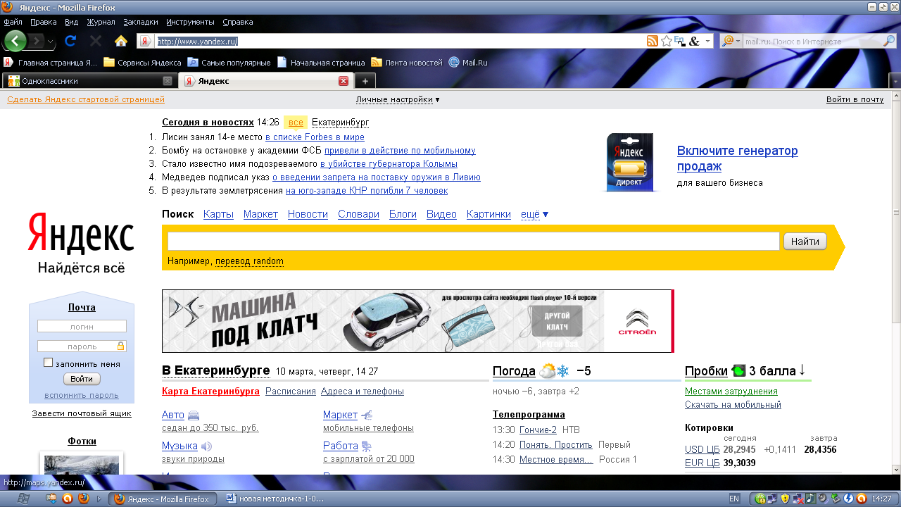This screenshot has width=901, height=507.
Task: Open the Windows Start button
Action: pos(23,499)
